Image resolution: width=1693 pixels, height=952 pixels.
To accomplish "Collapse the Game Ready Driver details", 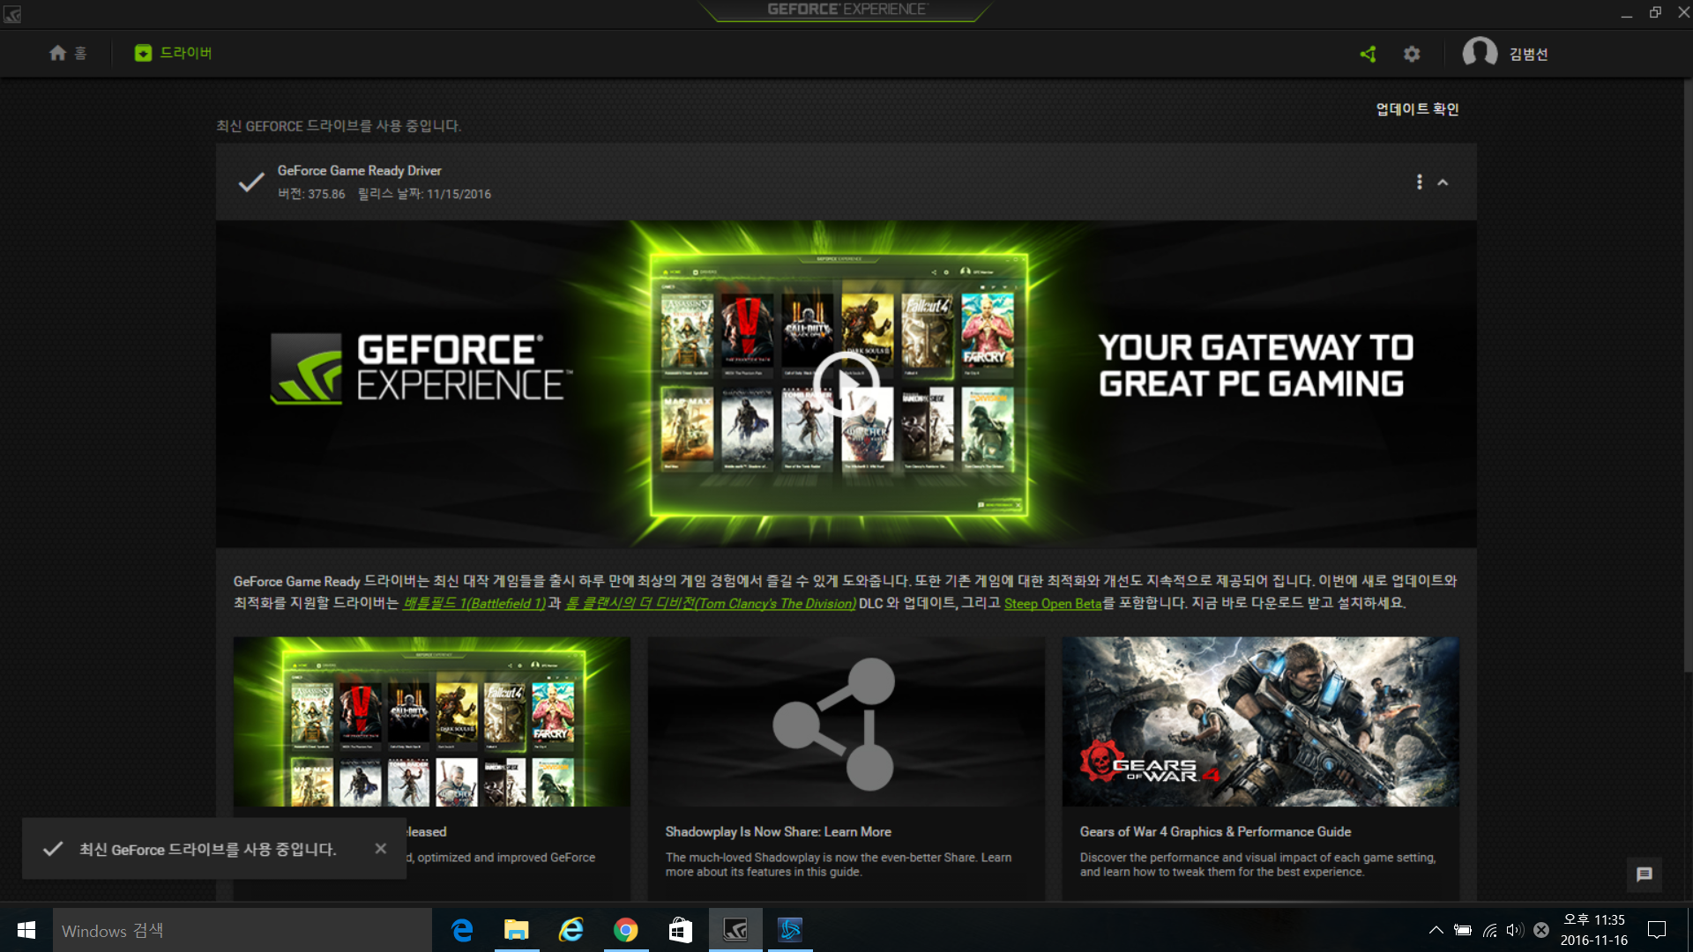I will (1443, 182).
